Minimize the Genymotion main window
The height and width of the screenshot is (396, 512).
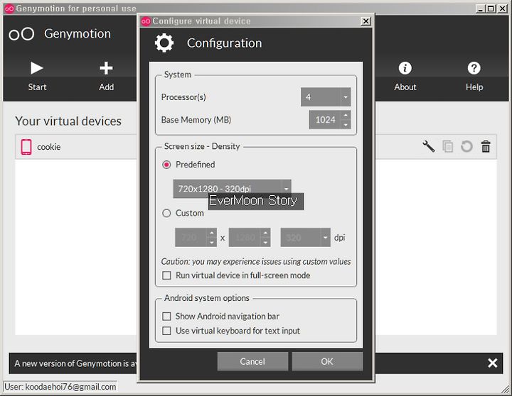click(480, 9)
